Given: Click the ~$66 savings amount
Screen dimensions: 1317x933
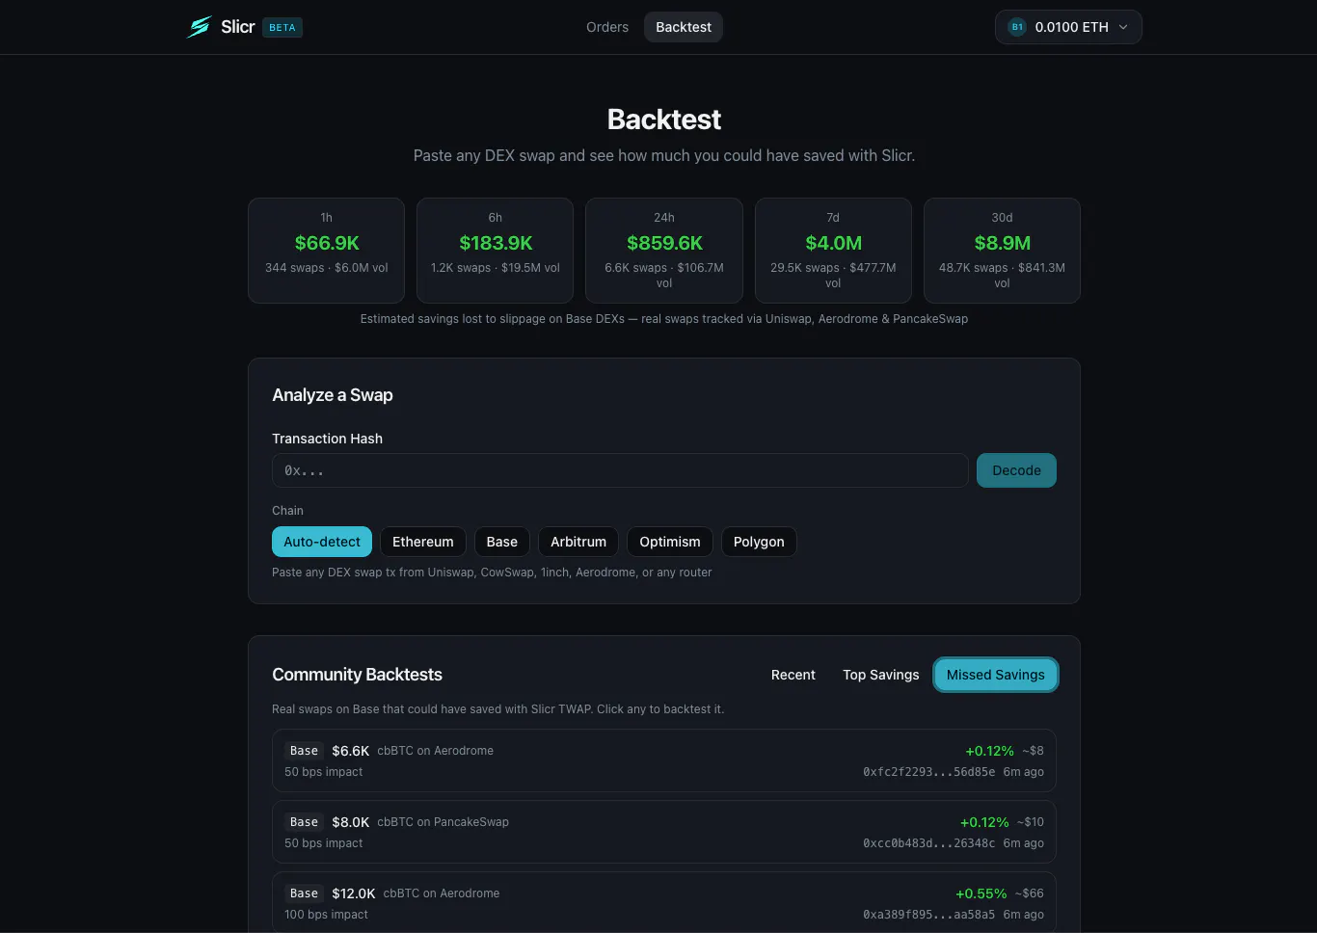Looking at the screenshot, I should [x=1029, y=893].
